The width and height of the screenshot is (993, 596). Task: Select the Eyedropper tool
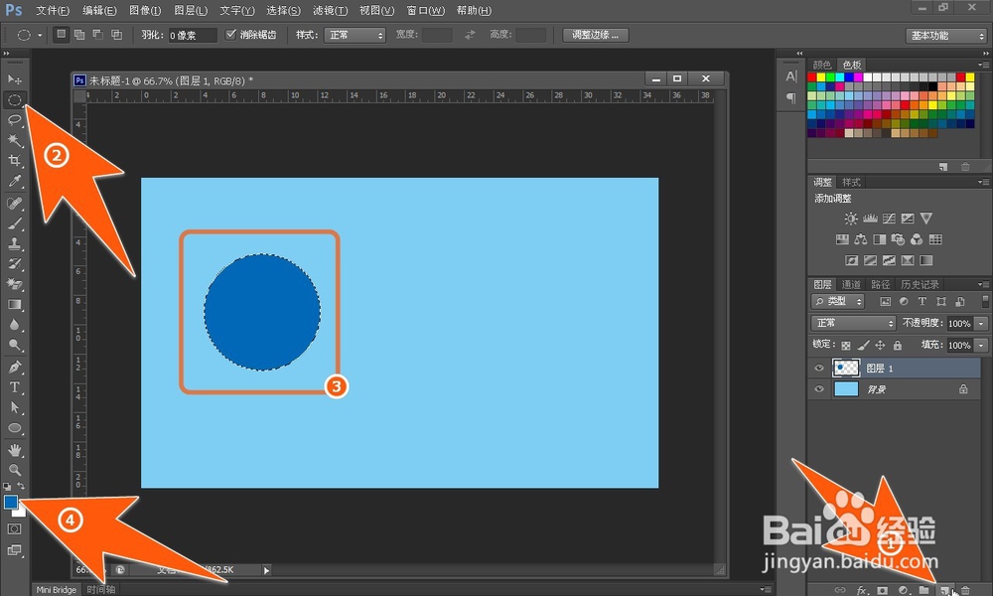[15, 181]
